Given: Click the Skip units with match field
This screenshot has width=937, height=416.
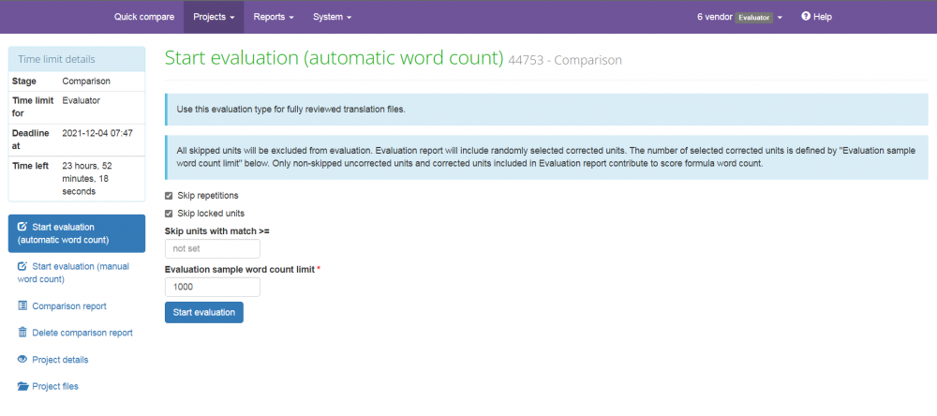Looking at the screenshot, I should 212,249.
